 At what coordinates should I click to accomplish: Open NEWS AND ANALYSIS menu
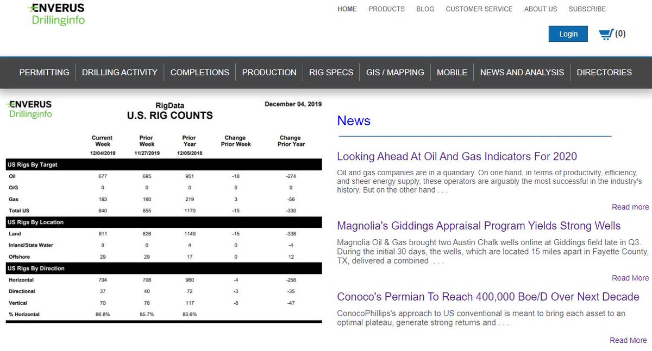[522, 72]
